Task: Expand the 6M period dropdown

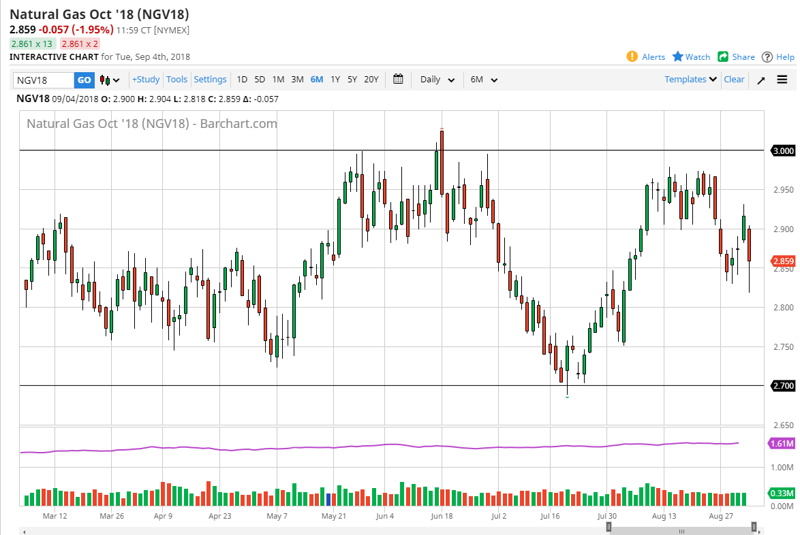Action: [484, 80]
